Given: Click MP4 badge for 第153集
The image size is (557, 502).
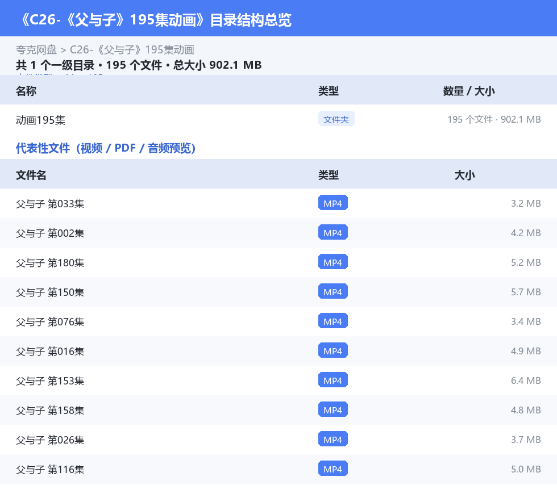Looking at the screenshot, I should (333, 380).
